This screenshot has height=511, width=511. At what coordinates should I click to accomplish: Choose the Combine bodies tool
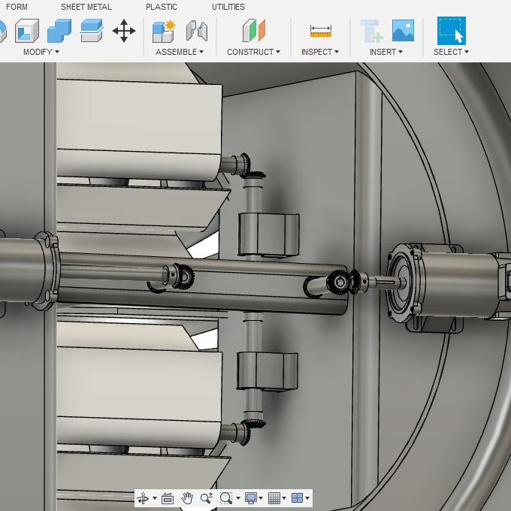point(59,31)
